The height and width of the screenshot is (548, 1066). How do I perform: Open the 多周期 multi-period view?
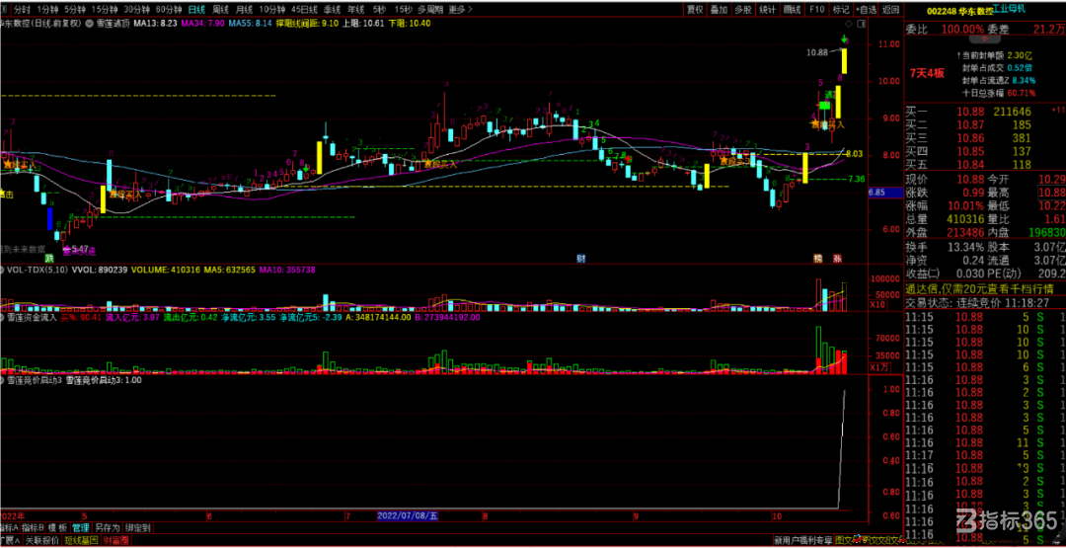point(430,10)
